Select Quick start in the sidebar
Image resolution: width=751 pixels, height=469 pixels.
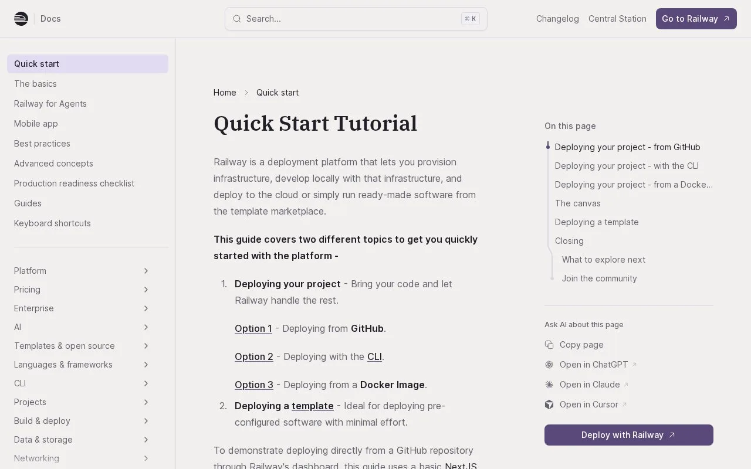[x=87, y=64]
